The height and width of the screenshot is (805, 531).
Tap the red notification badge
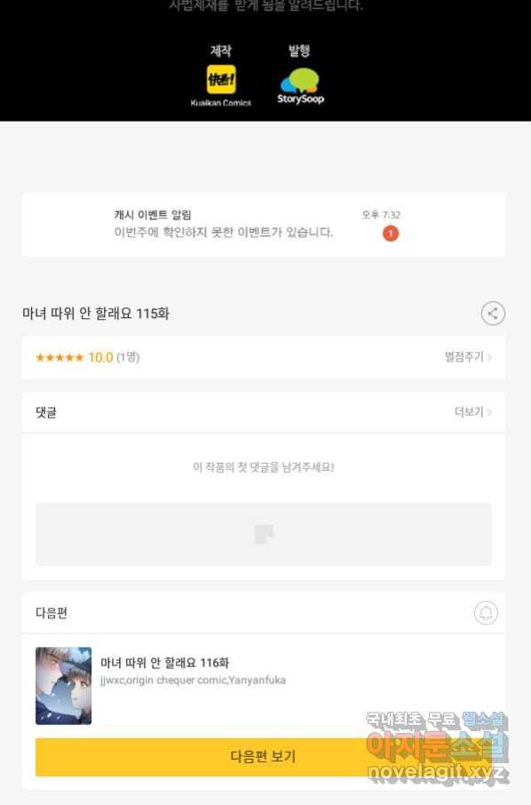pyautogui.click(x=391, y=234)
